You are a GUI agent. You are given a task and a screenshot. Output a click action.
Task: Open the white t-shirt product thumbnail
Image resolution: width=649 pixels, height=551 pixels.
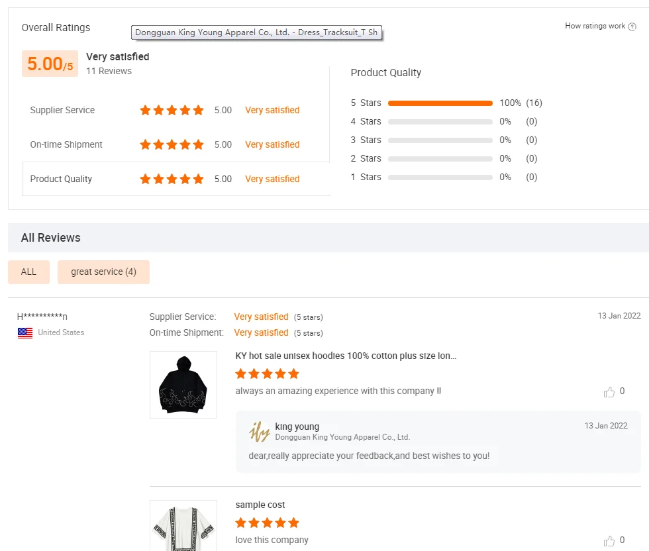point(183,525)
